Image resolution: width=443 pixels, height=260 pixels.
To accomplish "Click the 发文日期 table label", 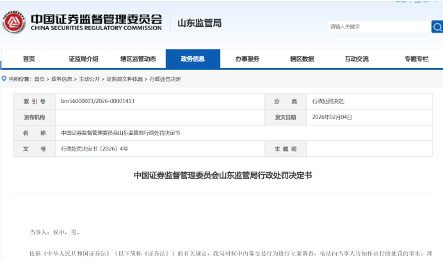I will tap(286, 117).
